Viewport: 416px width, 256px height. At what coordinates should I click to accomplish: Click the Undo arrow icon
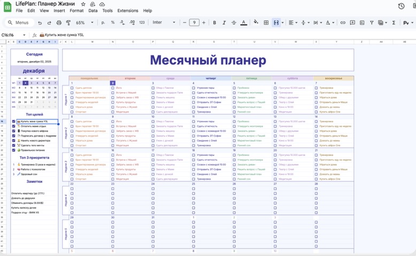tap(40, 23)
